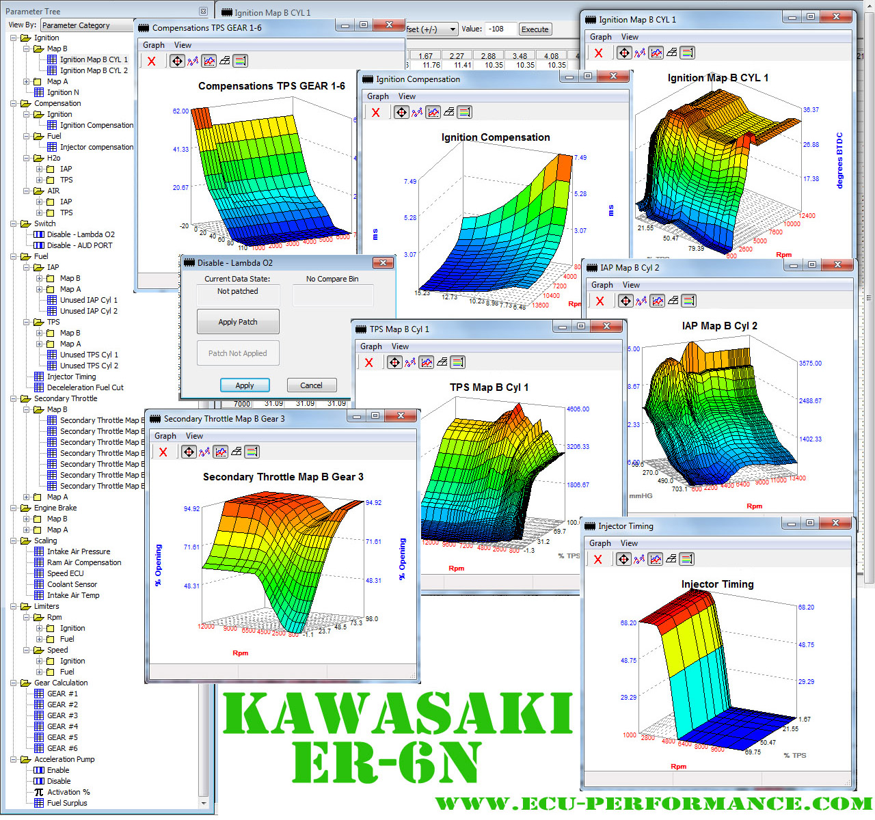Expand the IAP folder under H2o
Viewport: 875px width, 820px height.
[39, 169]
